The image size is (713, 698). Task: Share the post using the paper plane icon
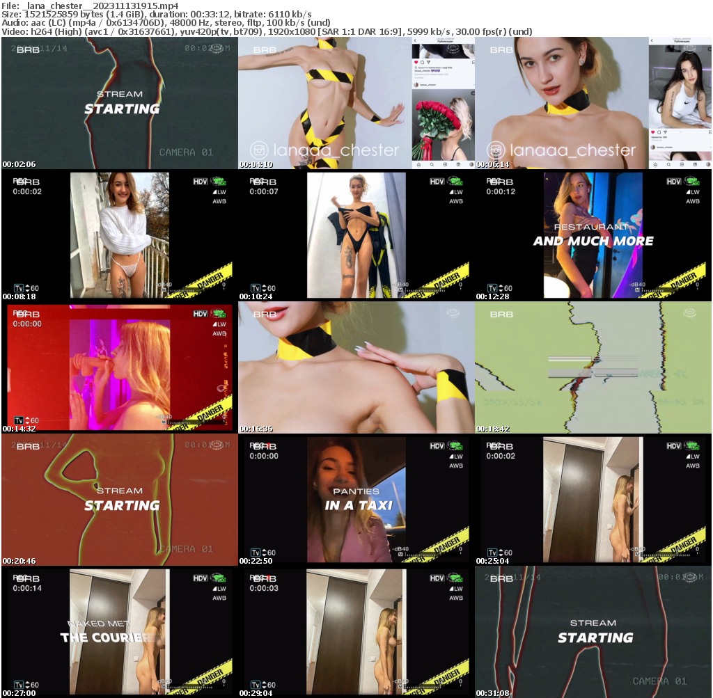pyautogui.click(x=428, y=62)
